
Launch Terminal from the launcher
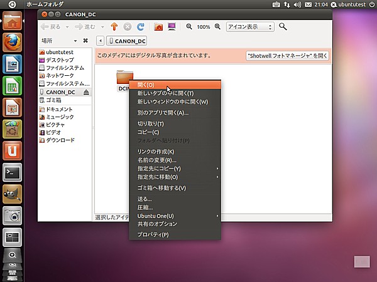13,172
